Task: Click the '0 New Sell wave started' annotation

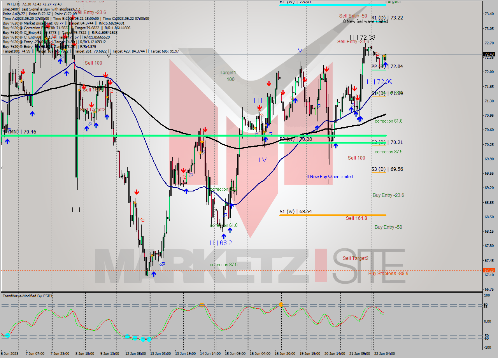Action: click(x=365, y=21)
